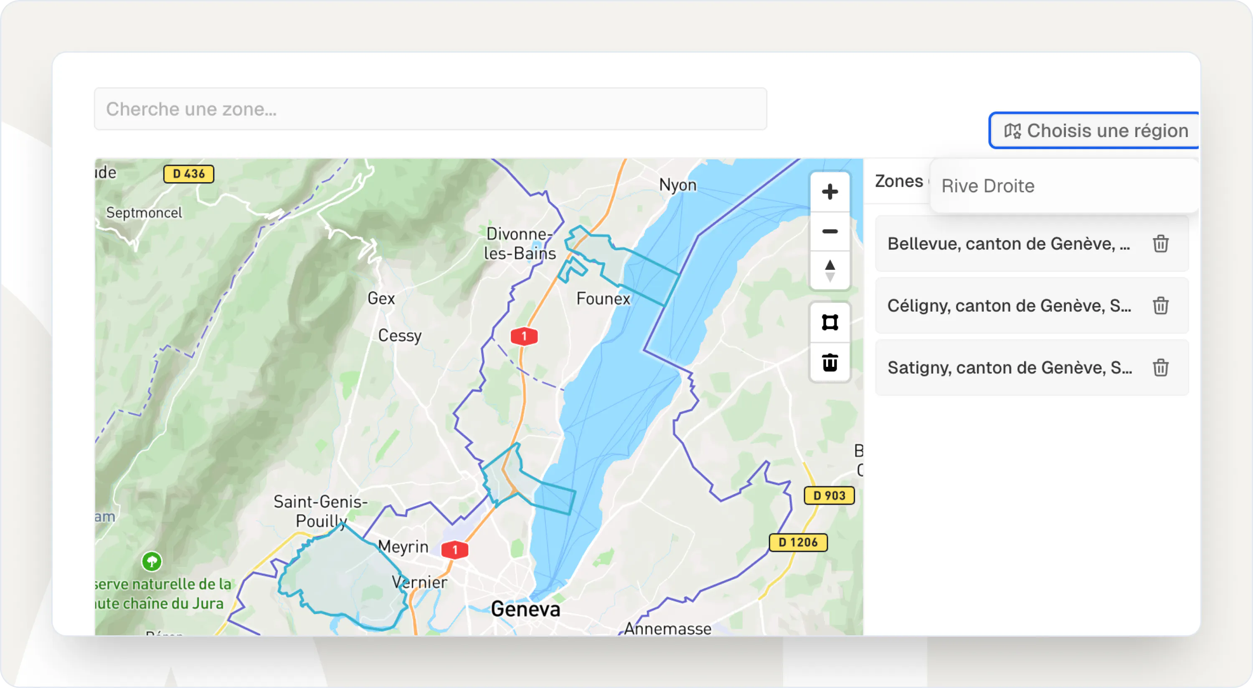Select the polygon draw tool
Image resolution: width=1253 pixels, height=688 pixels.
point(830,322)
